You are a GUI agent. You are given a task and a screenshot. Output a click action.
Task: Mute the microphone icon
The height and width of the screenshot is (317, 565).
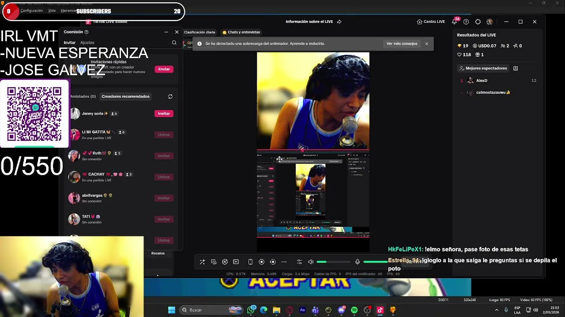[358, 262]
